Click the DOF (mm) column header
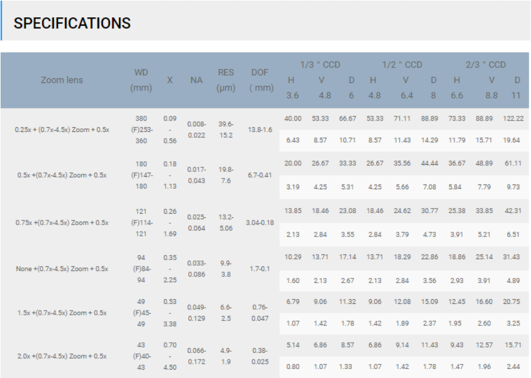531x378 pixels. pyautogui.click(x=260, y=80)
